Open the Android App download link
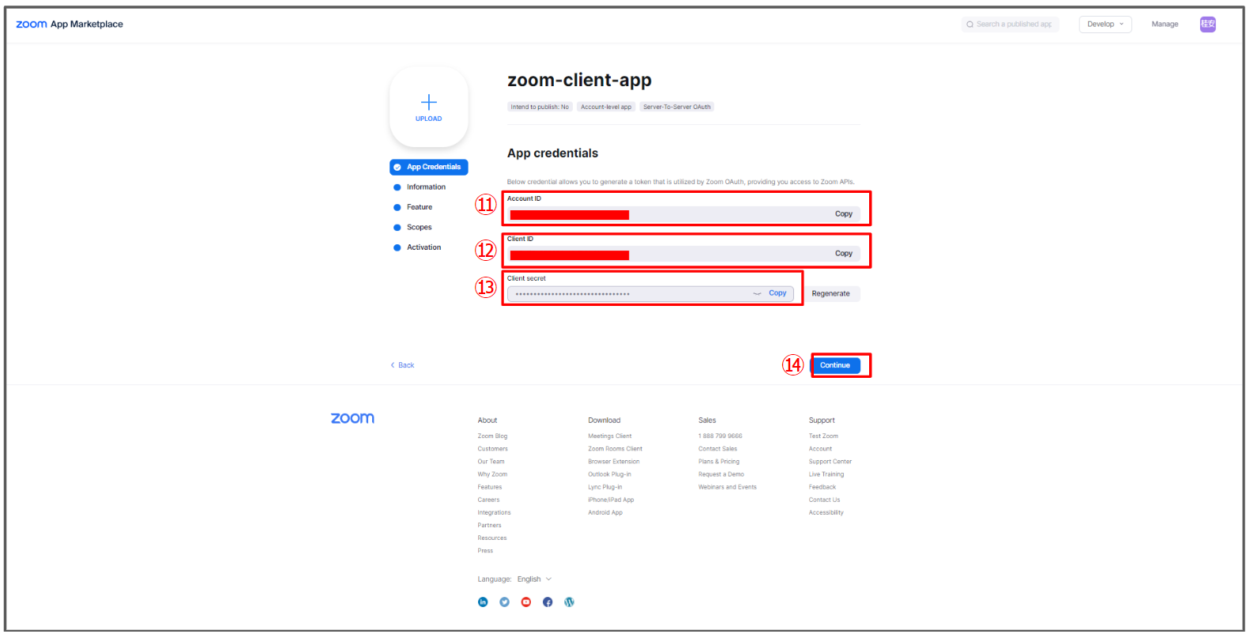1246x634 pixels. coord(605,512)
